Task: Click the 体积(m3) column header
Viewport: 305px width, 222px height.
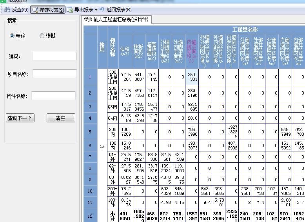Action: [x=125, y=51]
